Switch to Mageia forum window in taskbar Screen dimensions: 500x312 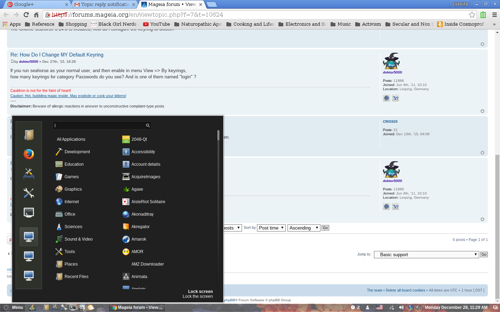click(137, 307)
